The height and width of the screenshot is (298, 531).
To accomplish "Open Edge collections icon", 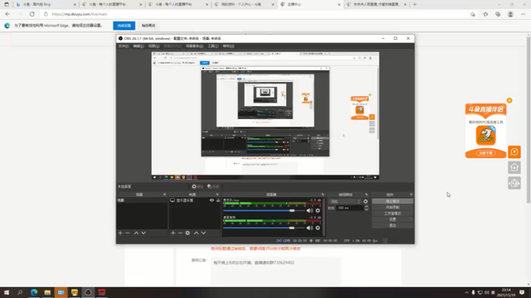I will (x=498, y=14).
